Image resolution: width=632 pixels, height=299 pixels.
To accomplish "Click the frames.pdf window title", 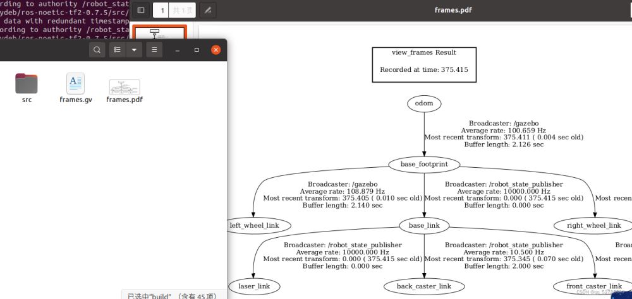I will 453,10.
